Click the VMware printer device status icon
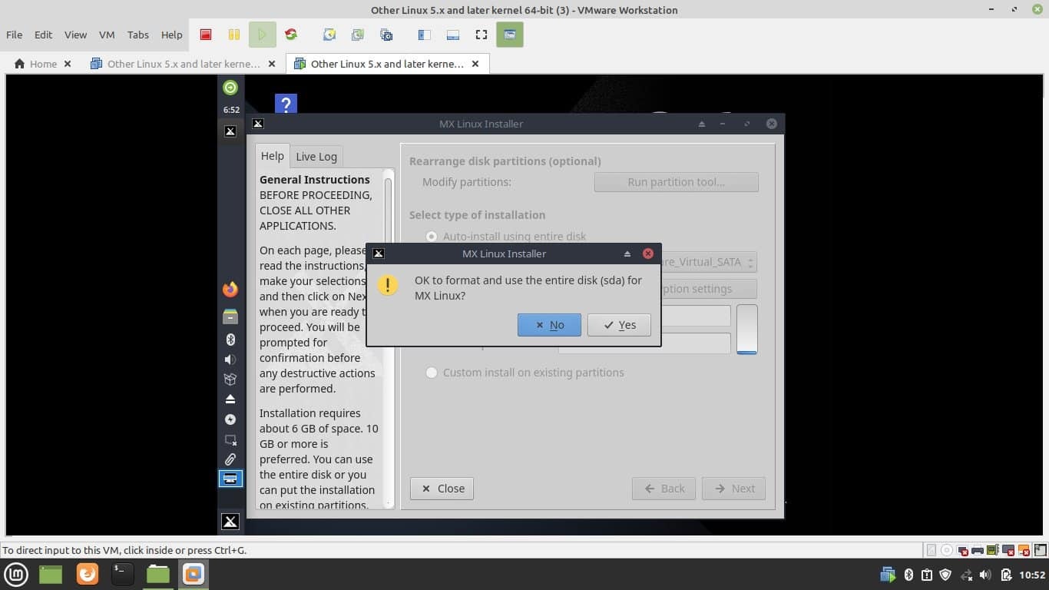Screen dimensions: 1049x590 978,550
